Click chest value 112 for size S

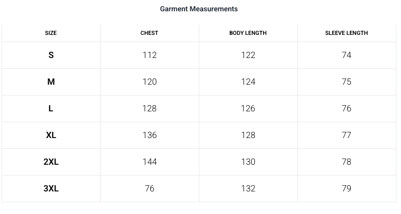[149, 55]
